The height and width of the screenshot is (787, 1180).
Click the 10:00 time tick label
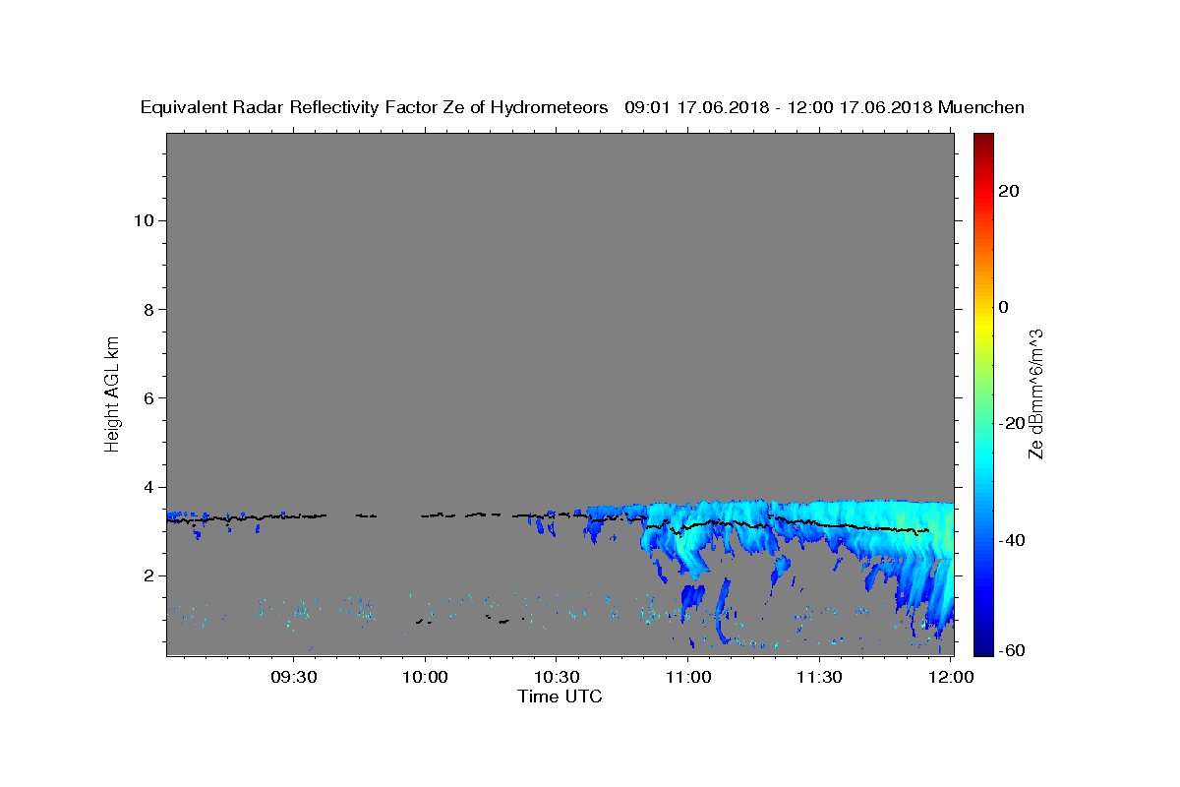(x=425, y=678)
